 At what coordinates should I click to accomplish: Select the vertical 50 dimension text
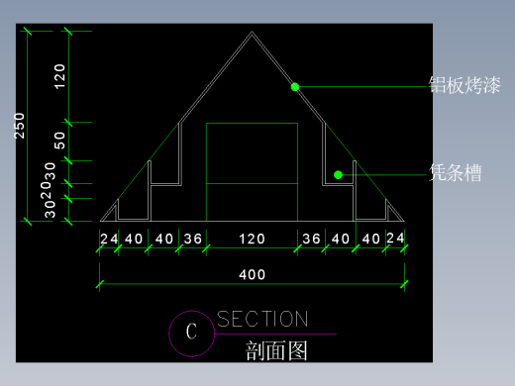59,141
